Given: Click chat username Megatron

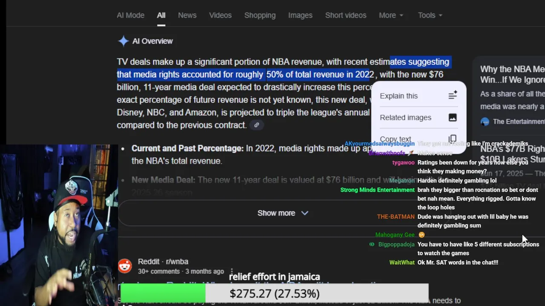Looking at the screenshot, I should [402, 181].
